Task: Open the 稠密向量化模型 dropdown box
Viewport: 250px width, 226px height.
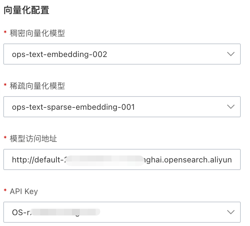Action: click(122, 54)
